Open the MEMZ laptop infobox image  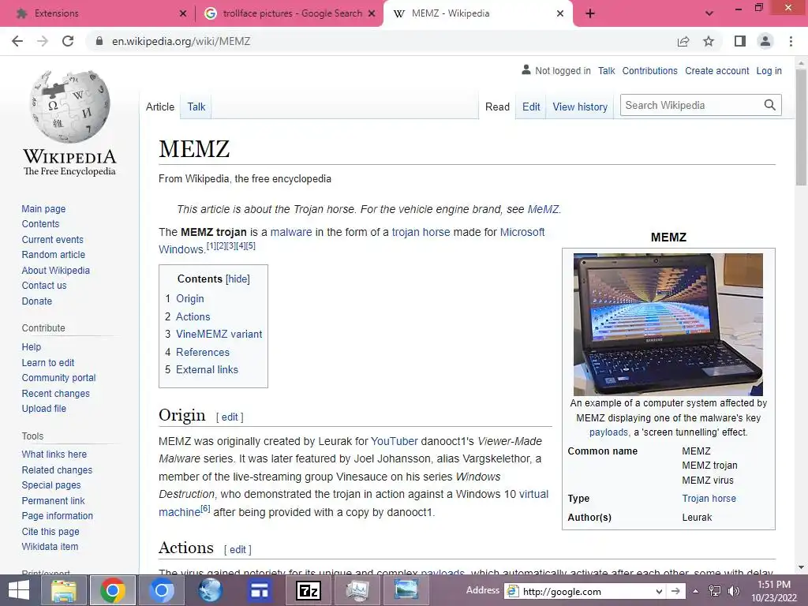668,324
